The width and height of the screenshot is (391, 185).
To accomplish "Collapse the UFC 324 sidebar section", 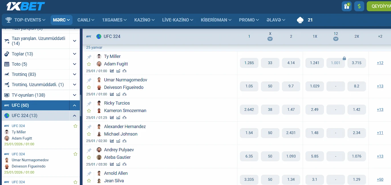I will click(74, 116).
